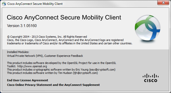The image size is (171, 93).
Task: Click the Customer Experience Feedback module text
Action: point(64,56)
